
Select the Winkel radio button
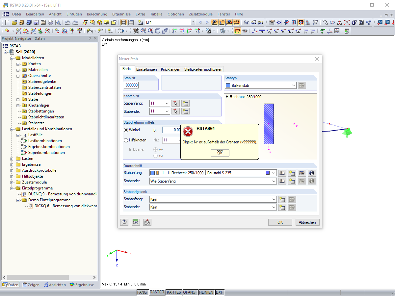point(126,130)
